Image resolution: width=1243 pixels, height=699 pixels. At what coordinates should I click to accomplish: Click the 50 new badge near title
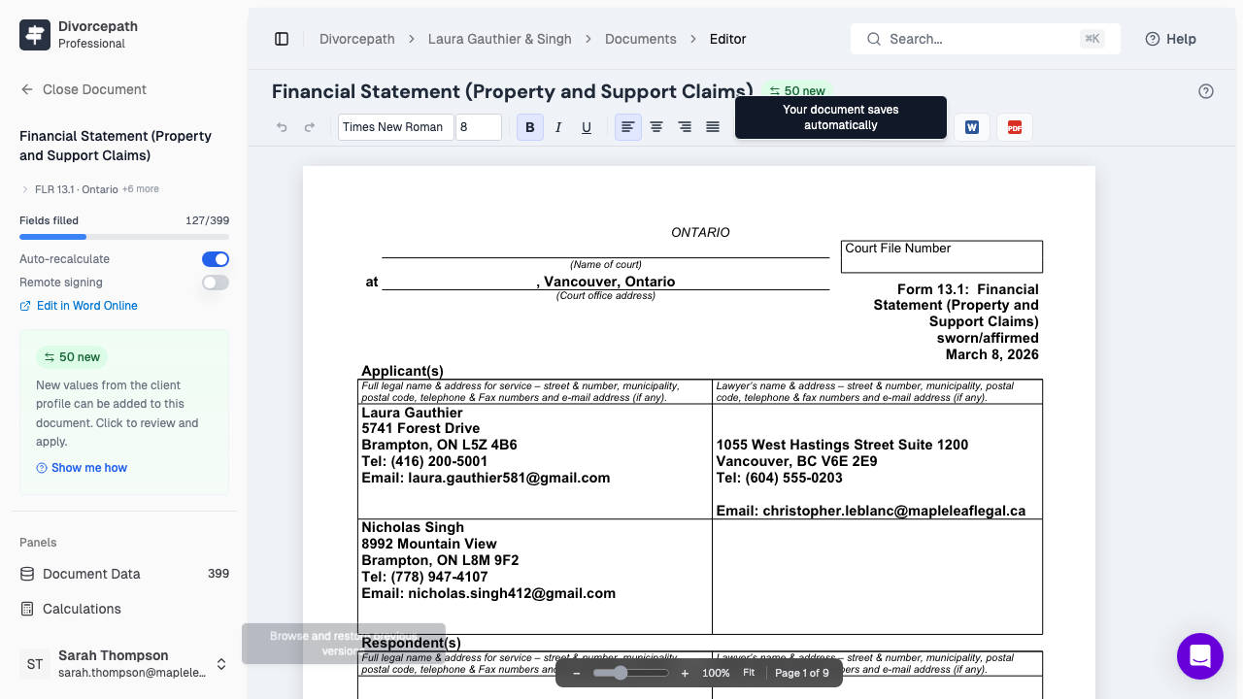(x=797, y=91)
